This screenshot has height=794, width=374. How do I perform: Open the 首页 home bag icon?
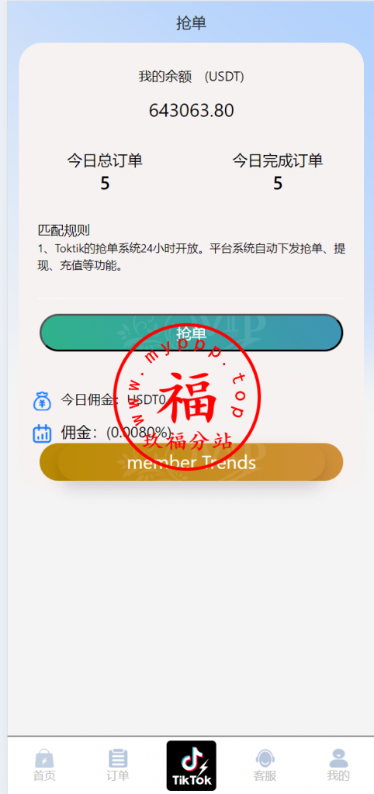(x=44, y=758)
